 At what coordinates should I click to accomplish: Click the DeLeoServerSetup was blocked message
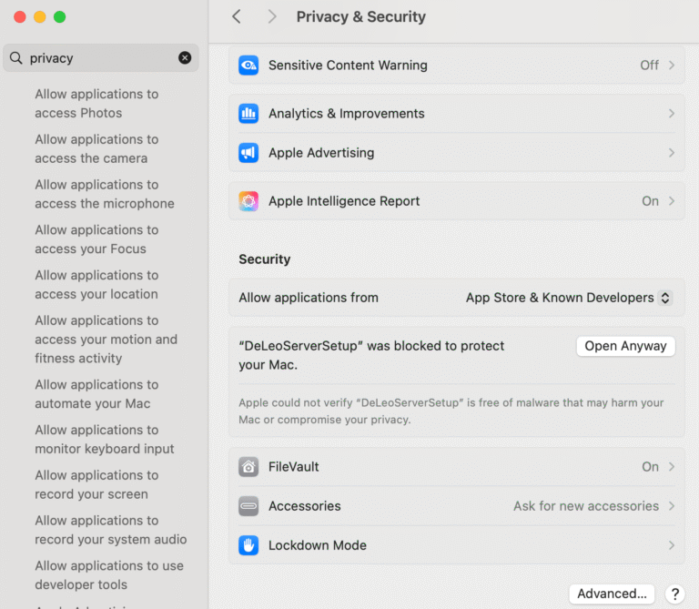(371, 355)
